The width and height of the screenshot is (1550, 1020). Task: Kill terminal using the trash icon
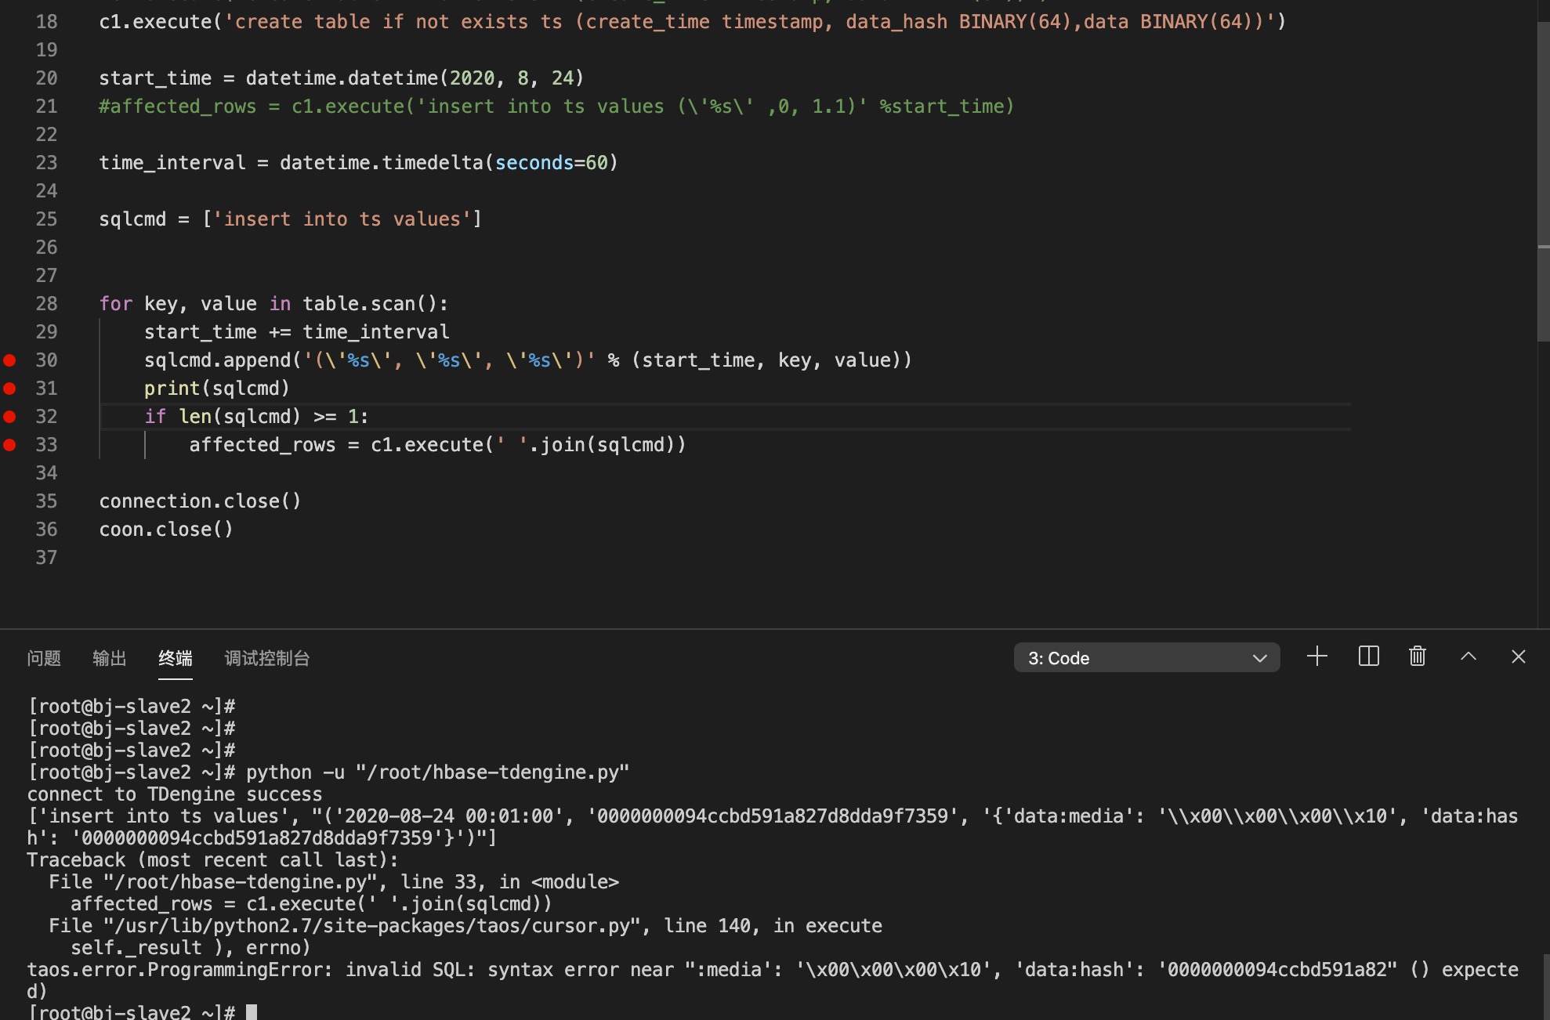click(x=1417, y=656)
